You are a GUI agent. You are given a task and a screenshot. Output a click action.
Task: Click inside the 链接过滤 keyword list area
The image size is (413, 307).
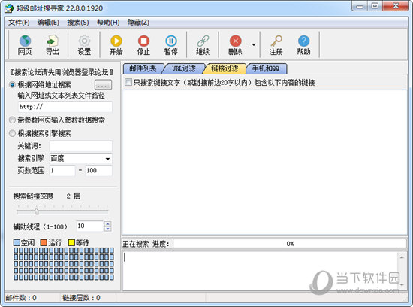(265, 162)
